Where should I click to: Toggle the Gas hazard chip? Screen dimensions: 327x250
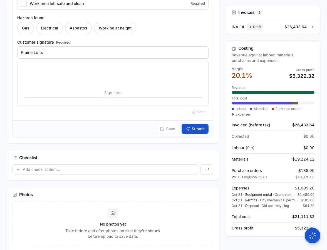pyautogui.click(x=26, y=28)
